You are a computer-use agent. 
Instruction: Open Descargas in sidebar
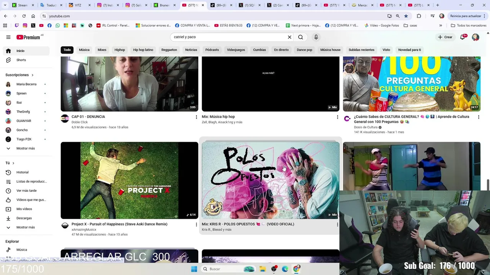pyautogui.click(x=26, y=218)
